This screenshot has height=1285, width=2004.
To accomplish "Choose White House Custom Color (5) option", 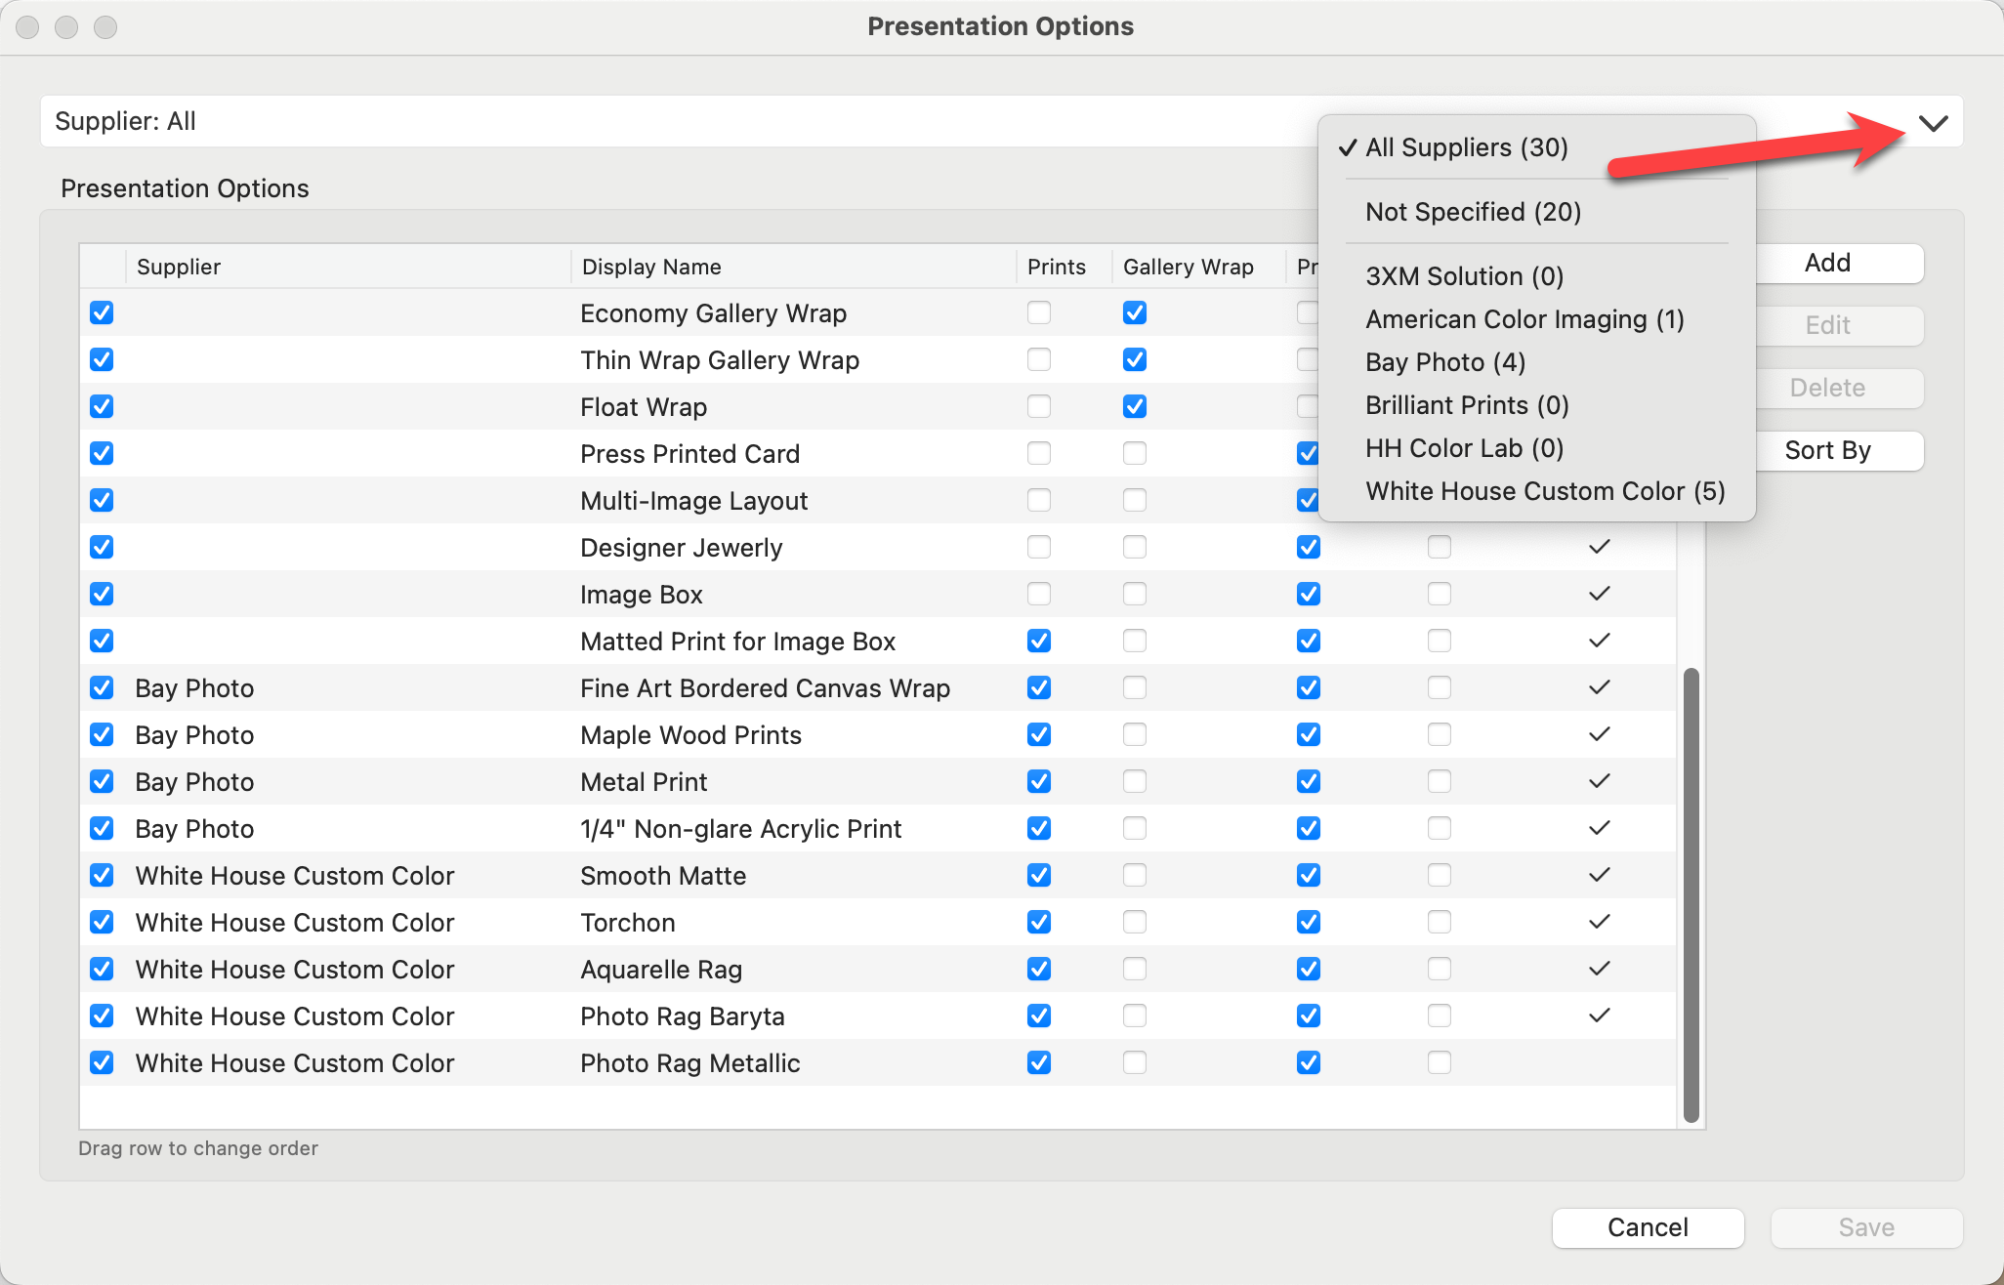I will click(x=1544, y=491).
